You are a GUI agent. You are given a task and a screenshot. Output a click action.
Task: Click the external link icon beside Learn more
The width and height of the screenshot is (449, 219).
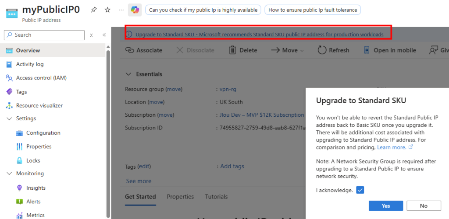(410, 147)
